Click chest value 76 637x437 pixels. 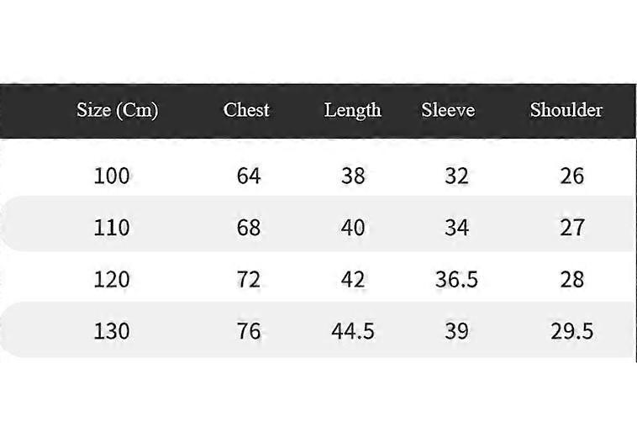[x=249, y=330]
